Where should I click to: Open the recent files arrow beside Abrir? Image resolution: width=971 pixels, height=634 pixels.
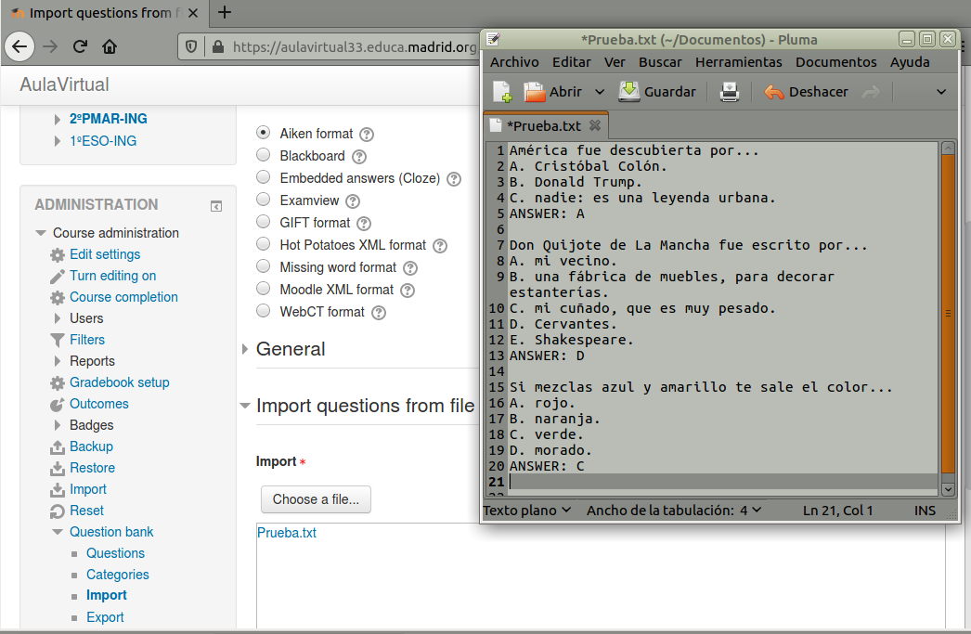[x=600, y=92]
